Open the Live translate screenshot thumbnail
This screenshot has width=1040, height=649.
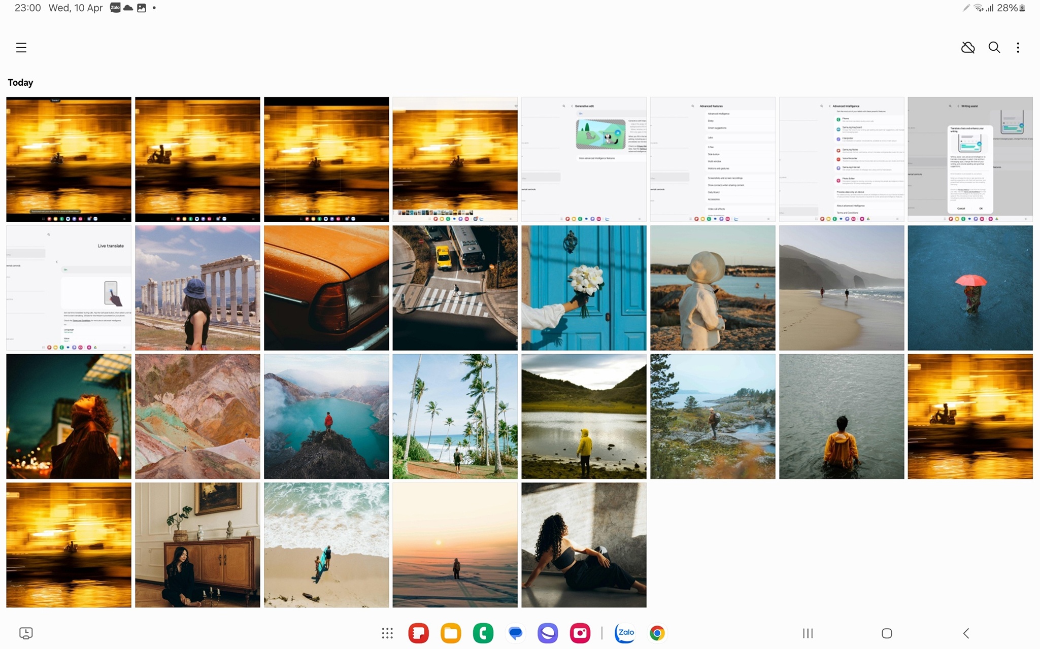[x=69, y=288]
